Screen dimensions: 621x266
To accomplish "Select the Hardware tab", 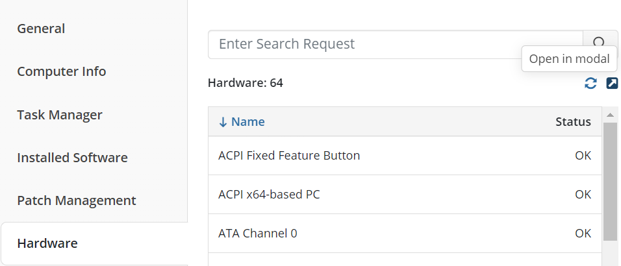I will (x=47, y=243).
